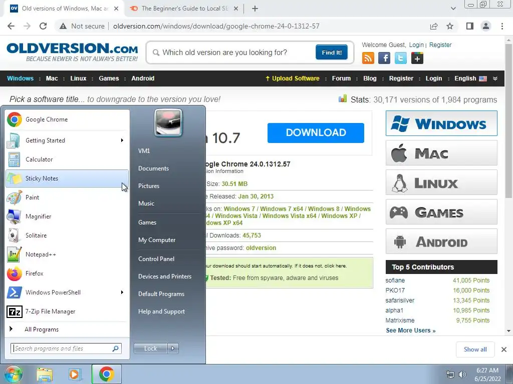Open Control Panel
513x384 pixels.
156,259
